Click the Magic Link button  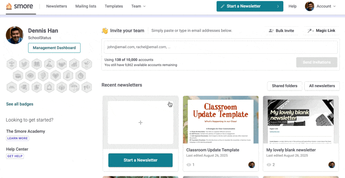pyautogui.click(x=321, y=31)
